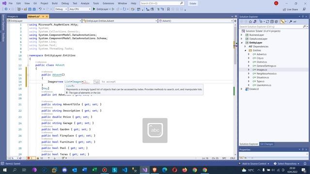Click the Save All toolbar icon

(x=34, y=9)
